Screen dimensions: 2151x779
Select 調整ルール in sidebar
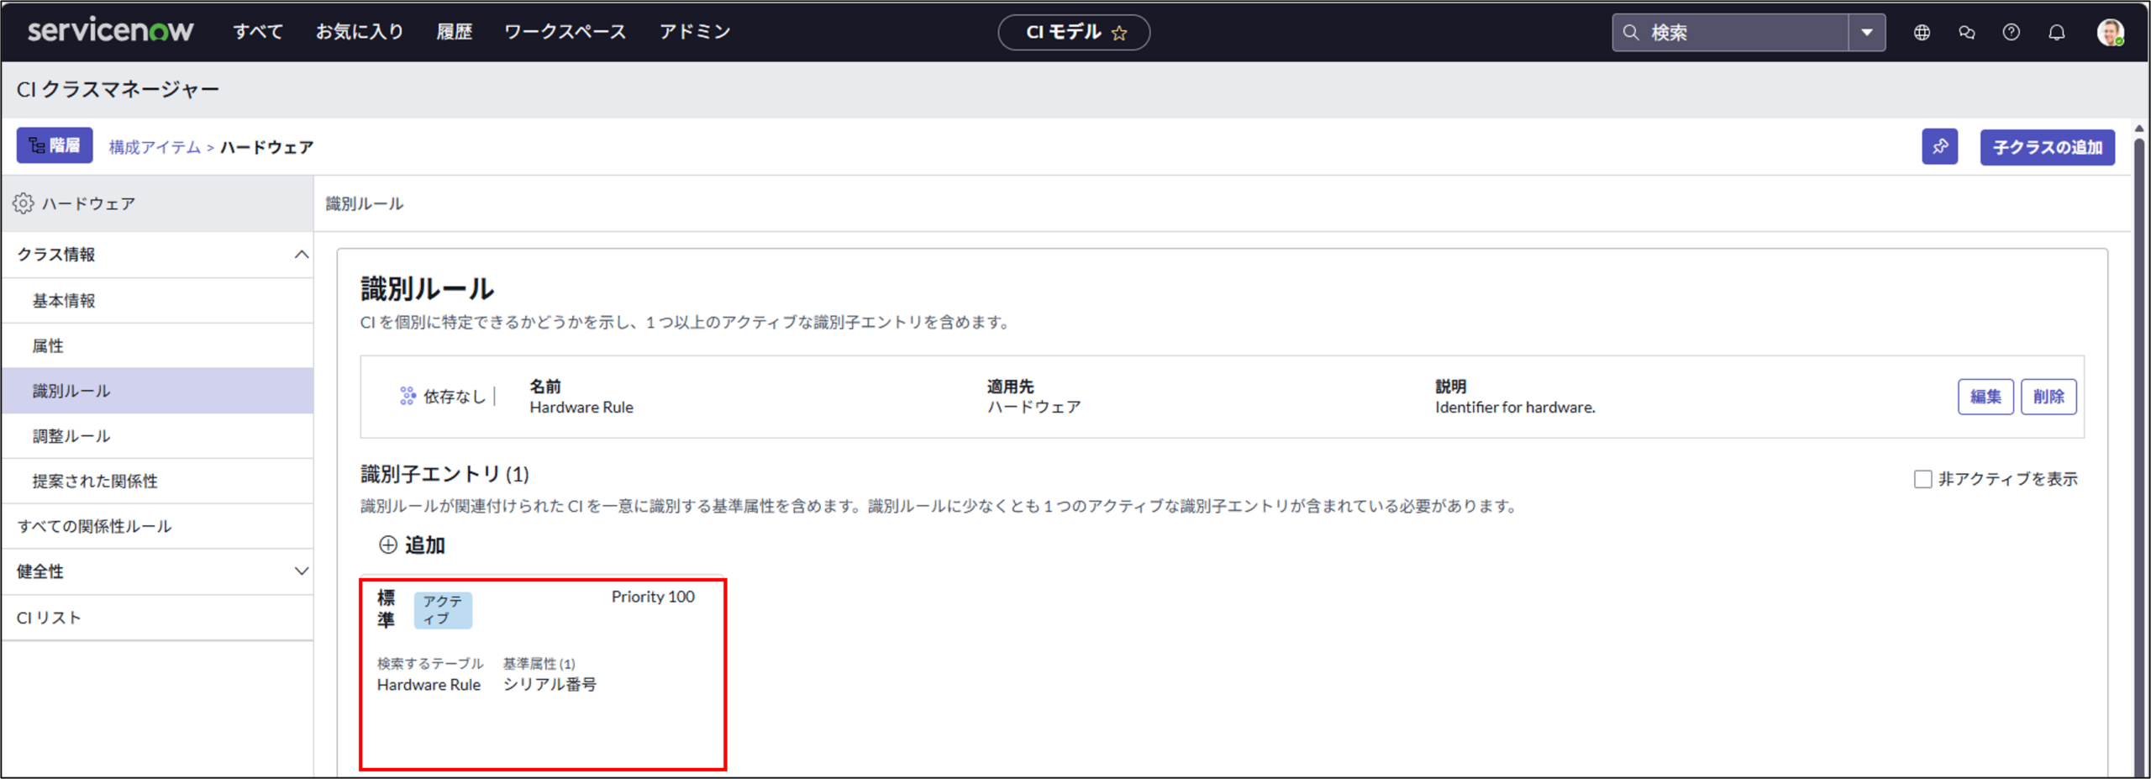(157, 436)
